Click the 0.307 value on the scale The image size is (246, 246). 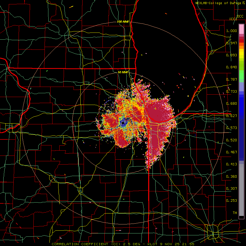[x=232, y=189]
